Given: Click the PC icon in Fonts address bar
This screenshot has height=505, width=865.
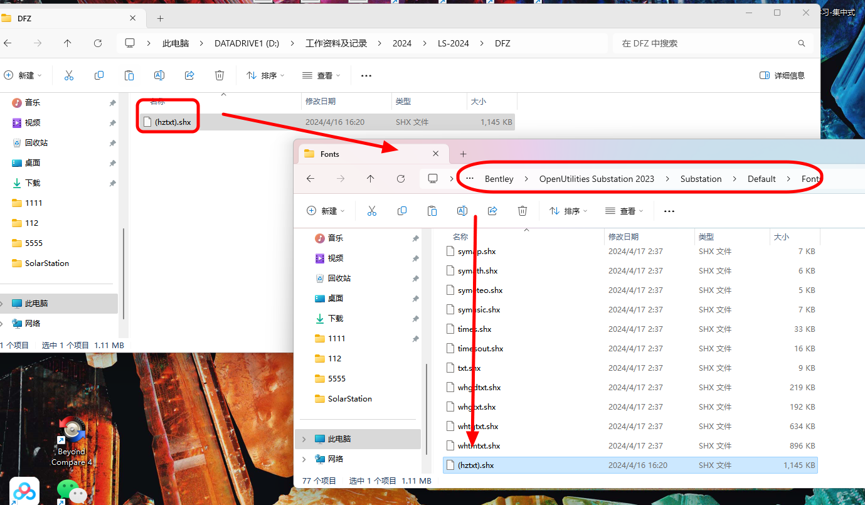Looking at the screenshot, I should point(433,179).
